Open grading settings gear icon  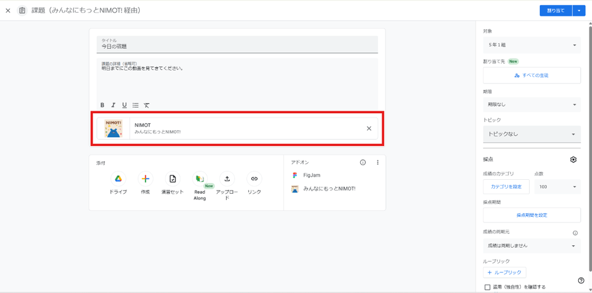[573, 160]
